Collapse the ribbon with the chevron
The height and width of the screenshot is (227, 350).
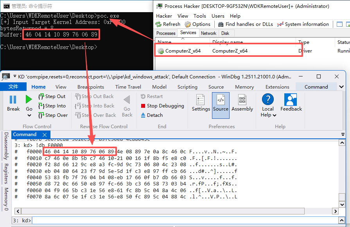341,87
